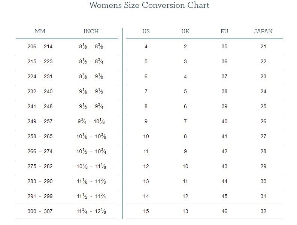Click the Womens Size Conversion Chart title
Screen dimensions: 297x225
click(x=149, y=5)
